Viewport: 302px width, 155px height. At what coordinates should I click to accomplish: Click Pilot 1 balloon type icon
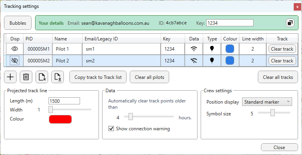(212, 49)
